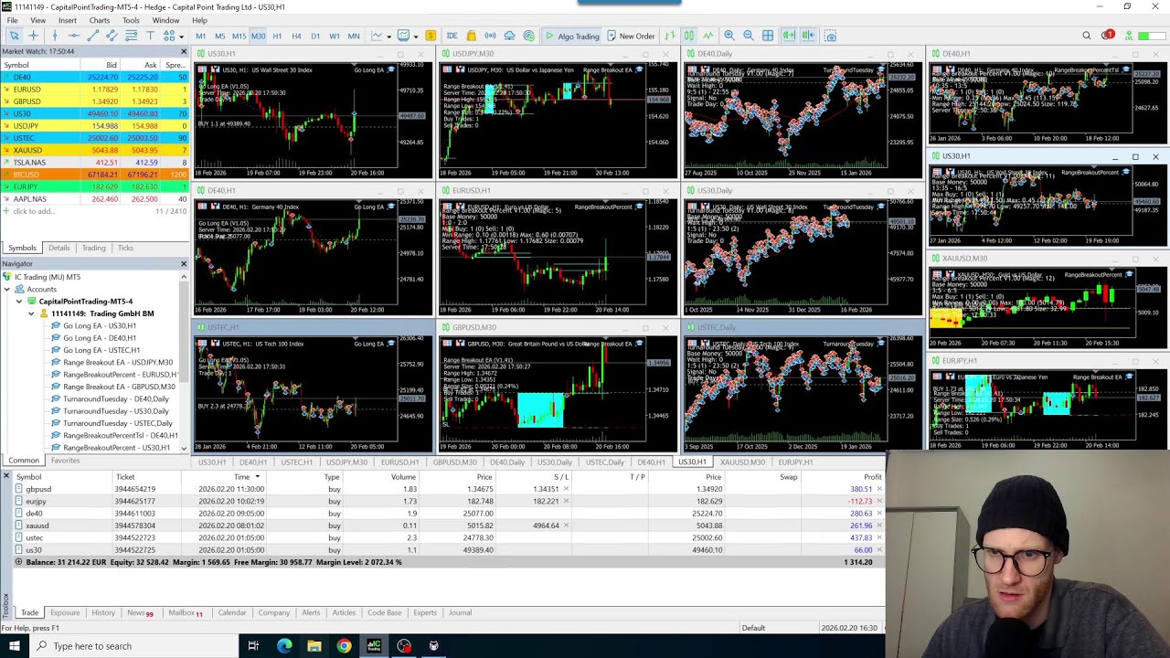Open Calendar tab in Toolbox

pyautogui.click(x=232, y=612)
